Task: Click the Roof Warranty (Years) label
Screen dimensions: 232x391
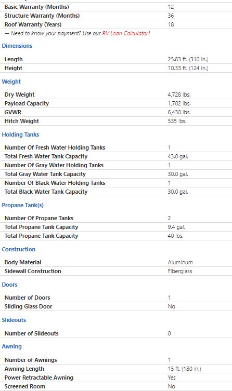Action: [x=33, y=24]
